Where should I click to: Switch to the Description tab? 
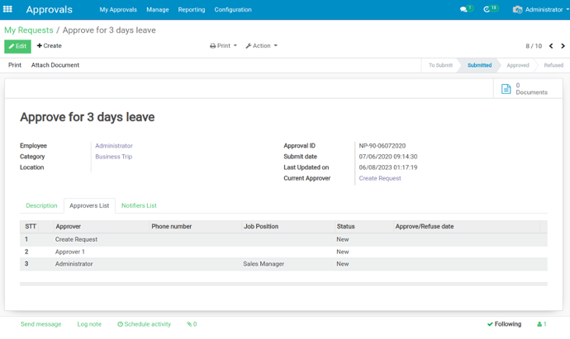(41, 205)
